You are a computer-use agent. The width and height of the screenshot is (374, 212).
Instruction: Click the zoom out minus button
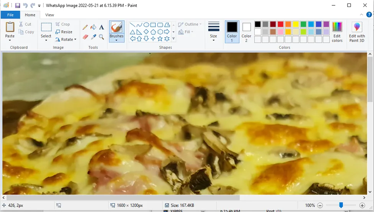point(320,205)
